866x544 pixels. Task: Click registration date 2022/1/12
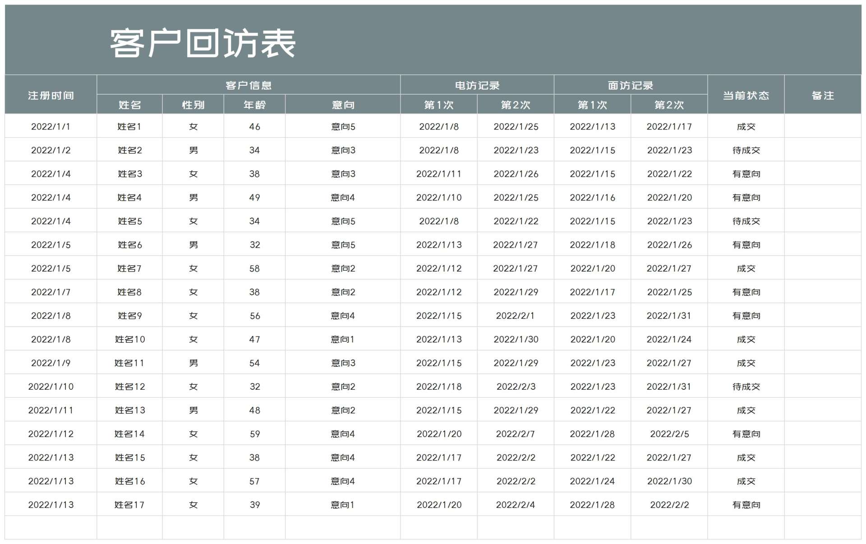51,434
